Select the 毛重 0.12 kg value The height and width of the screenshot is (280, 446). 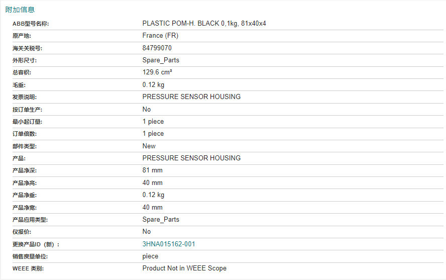tap(153, 85)
